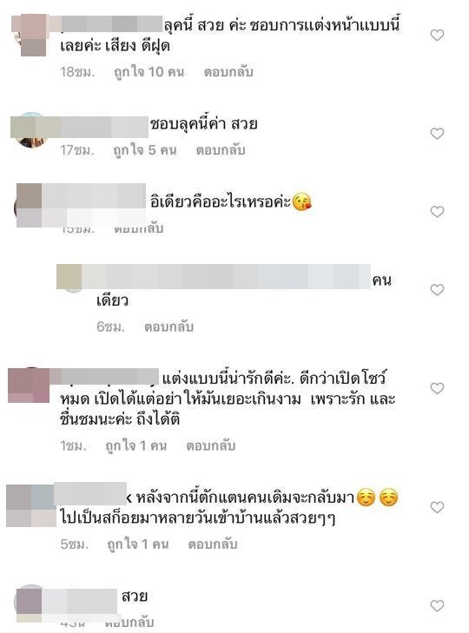Open avatar of first commenter

point(30,35)
